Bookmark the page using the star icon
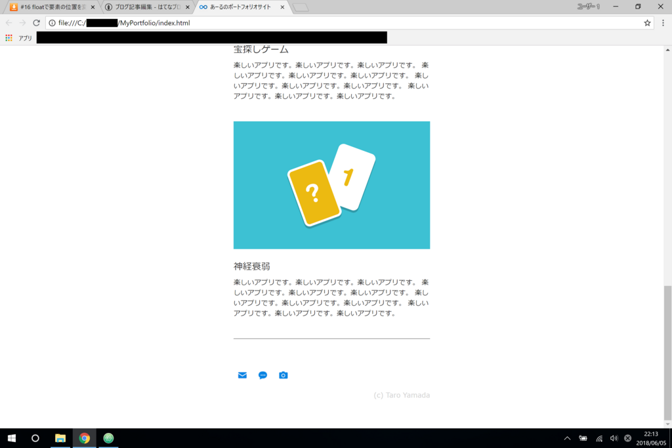This screenshot has width=672, height=448. [x=648, y=22]
